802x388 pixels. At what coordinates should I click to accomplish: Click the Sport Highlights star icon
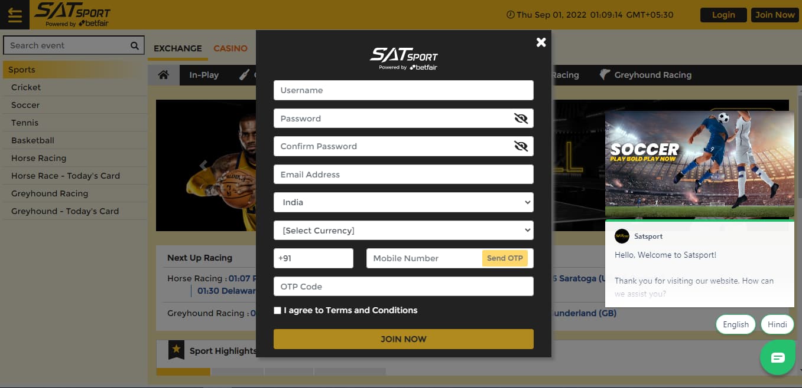[x=176, y=350]
